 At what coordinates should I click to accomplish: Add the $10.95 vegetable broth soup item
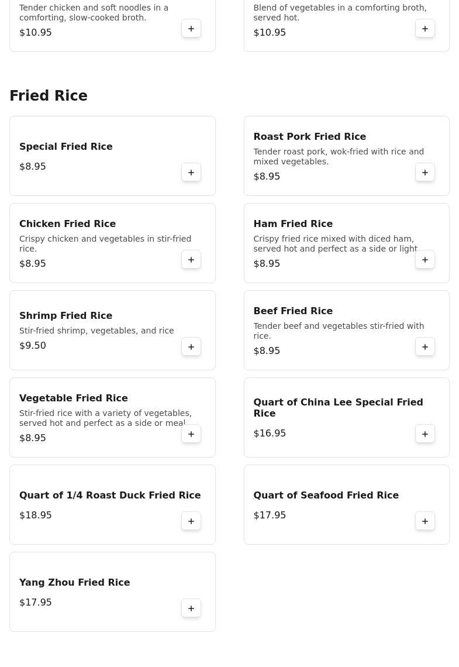425,29
